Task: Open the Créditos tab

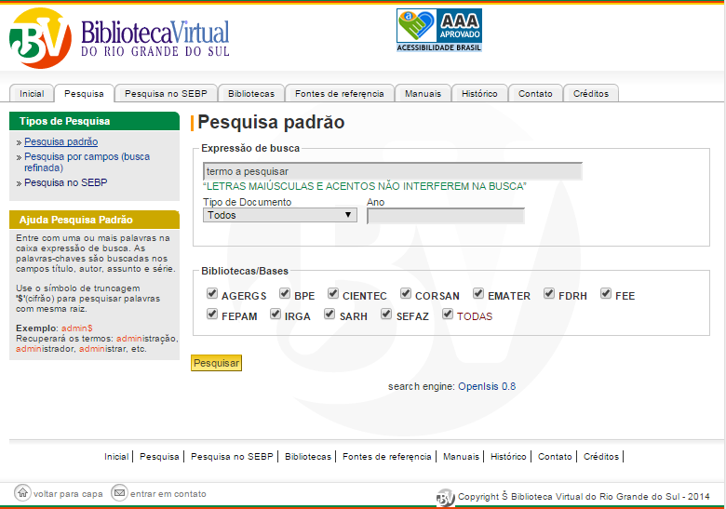Action: point(591,93)
